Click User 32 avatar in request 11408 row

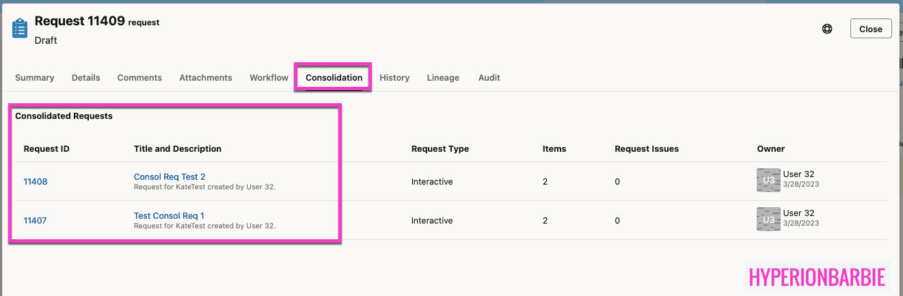pos(768,180)
